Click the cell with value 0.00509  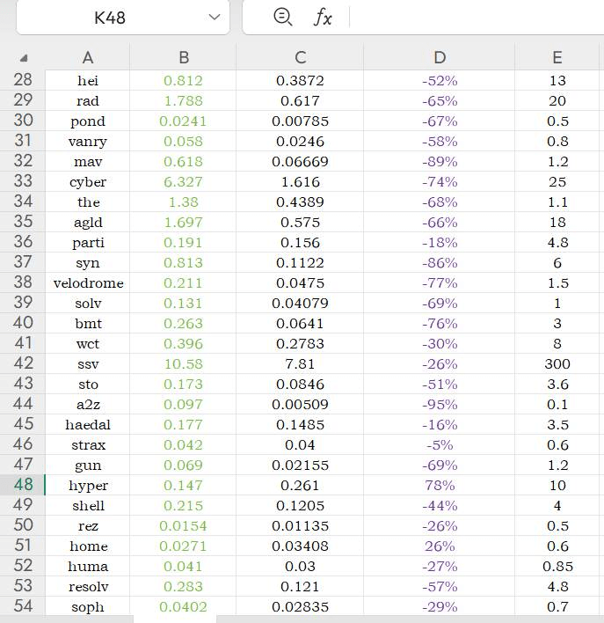tap(300, 405)
